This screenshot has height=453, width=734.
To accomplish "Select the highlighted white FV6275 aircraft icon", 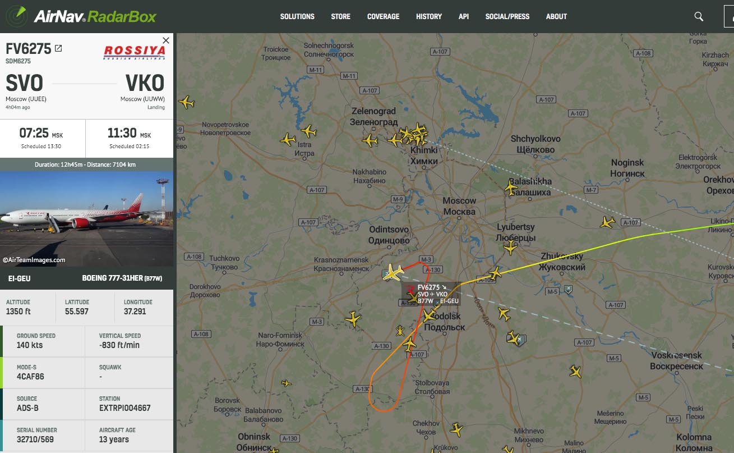I will click(393, 272).
